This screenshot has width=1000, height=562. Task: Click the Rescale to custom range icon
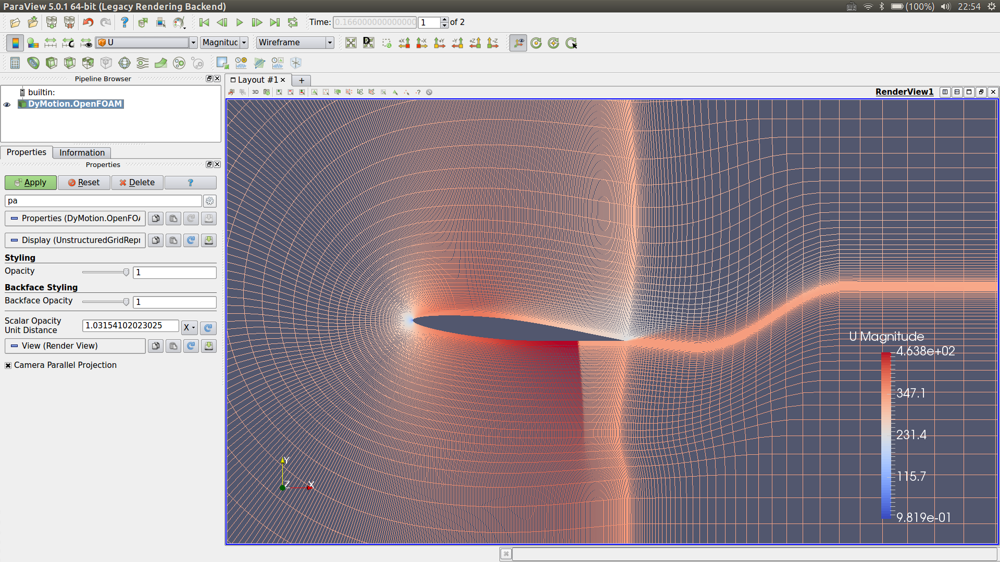pyautogui.click(x=68, y=43)
